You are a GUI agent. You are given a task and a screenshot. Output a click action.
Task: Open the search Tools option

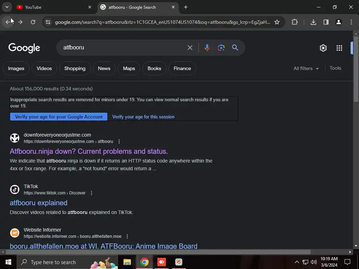335,68
